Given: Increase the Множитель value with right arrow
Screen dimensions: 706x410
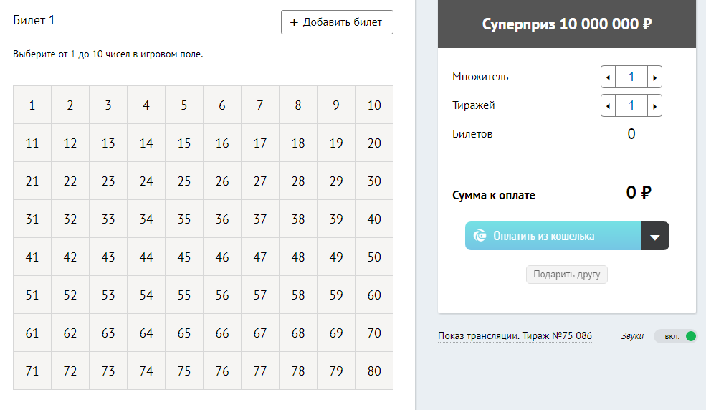Looking at the screenshot, I should [654, 77].
